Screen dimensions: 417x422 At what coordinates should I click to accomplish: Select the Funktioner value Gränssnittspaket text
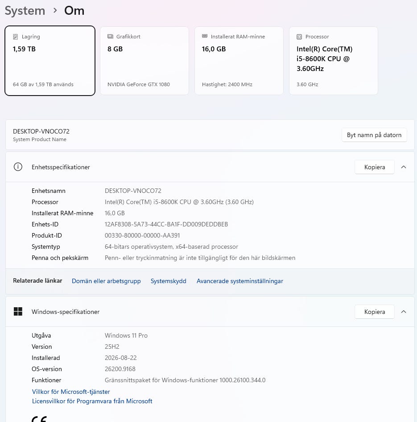coord(185,380)
